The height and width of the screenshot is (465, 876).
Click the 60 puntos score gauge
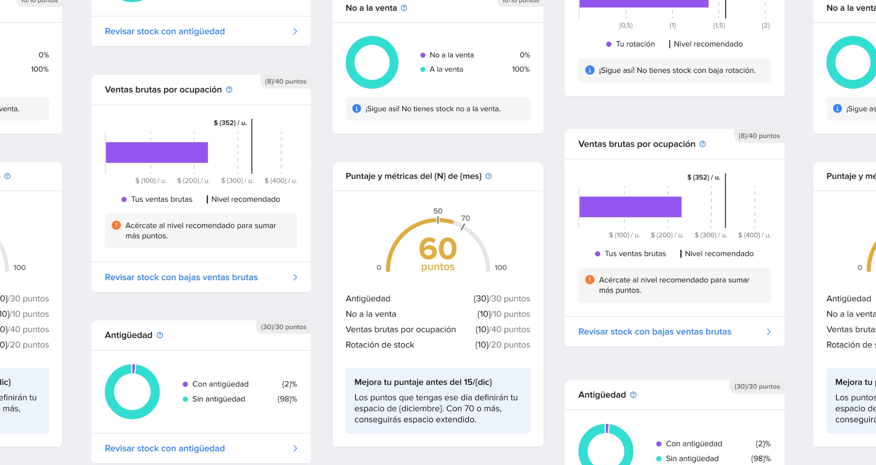(438, 248)
